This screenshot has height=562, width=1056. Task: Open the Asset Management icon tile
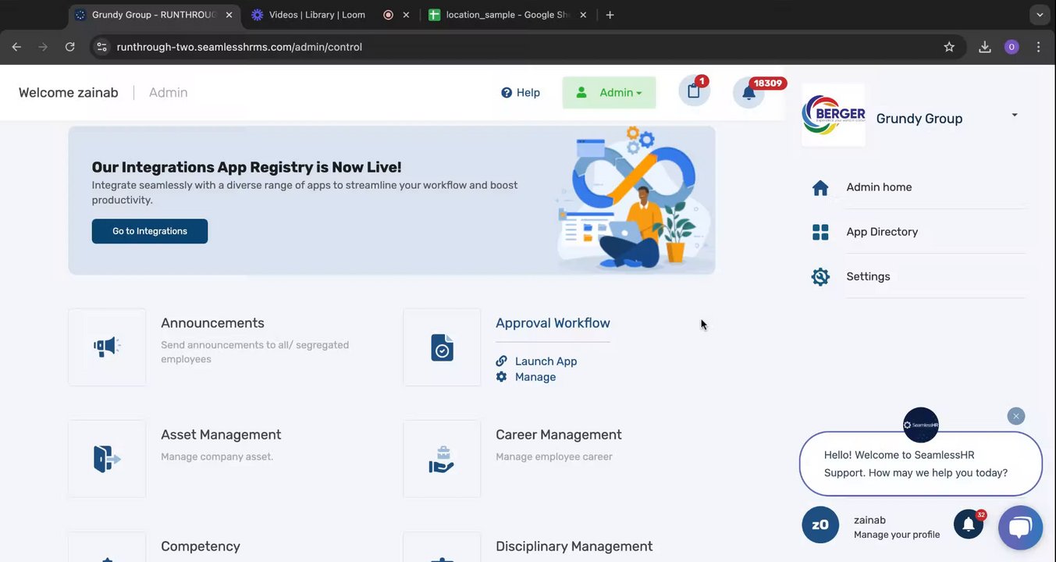(107, 458)
